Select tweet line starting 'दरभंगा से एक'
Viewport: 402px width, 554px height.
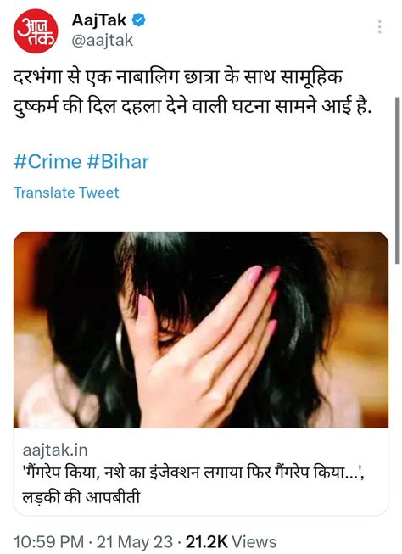tap(178, 77)
